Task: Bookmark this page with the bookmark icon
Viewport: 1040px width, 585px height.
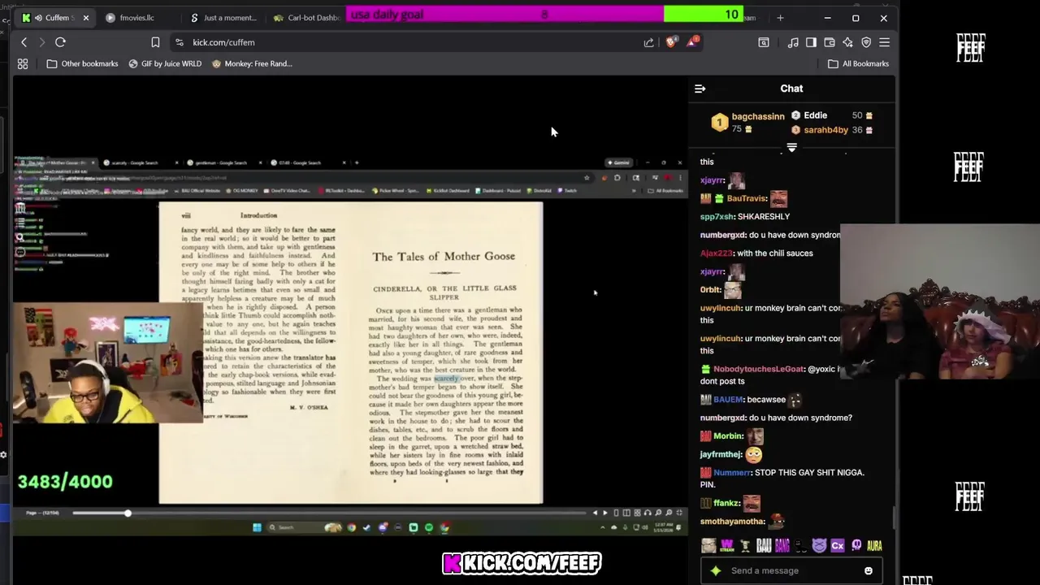Action: click(x=155, y=42)
